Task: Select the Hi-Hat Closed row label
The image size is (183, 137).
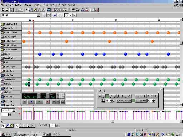Action: point(11,45)
